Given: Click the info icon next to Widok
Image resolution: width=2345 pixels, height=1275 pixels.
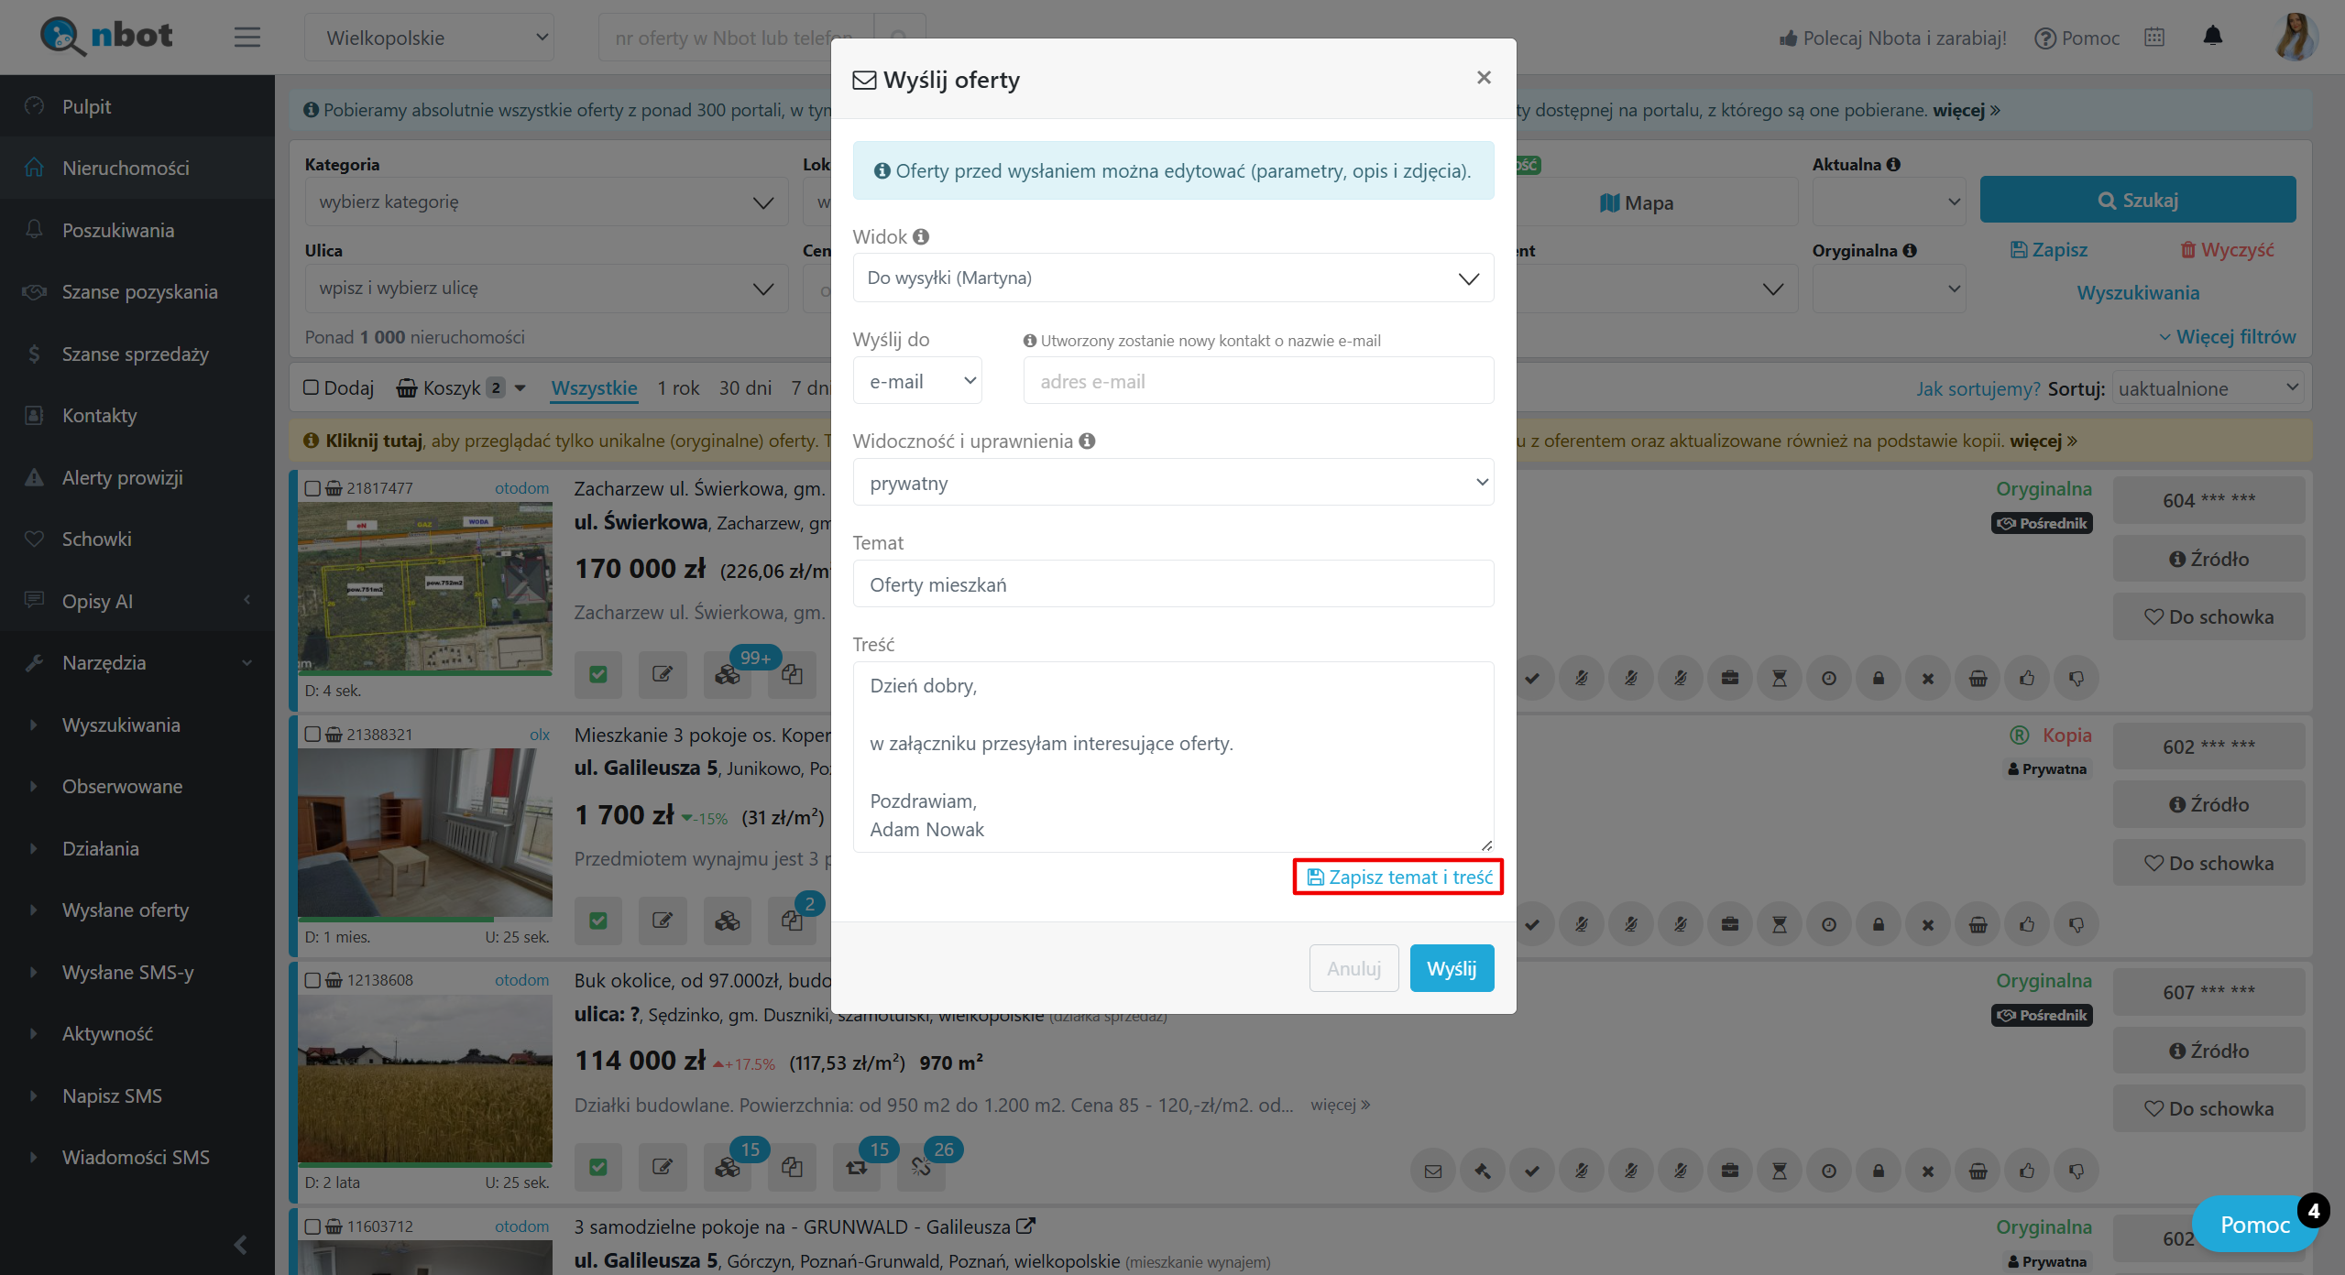Looking at the screenshot, I should pos(921,237).
